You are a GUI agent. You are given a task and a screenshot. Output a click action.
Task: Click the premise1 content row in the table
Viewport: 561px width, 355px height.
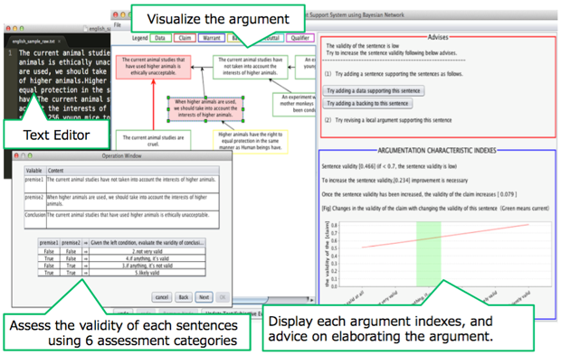[x=121, y=184]
